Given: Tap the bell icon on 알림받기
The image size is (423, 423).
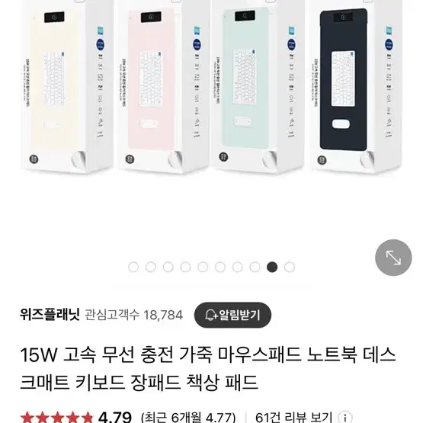Looking at the screenshot, I should (x=210, y=315).
